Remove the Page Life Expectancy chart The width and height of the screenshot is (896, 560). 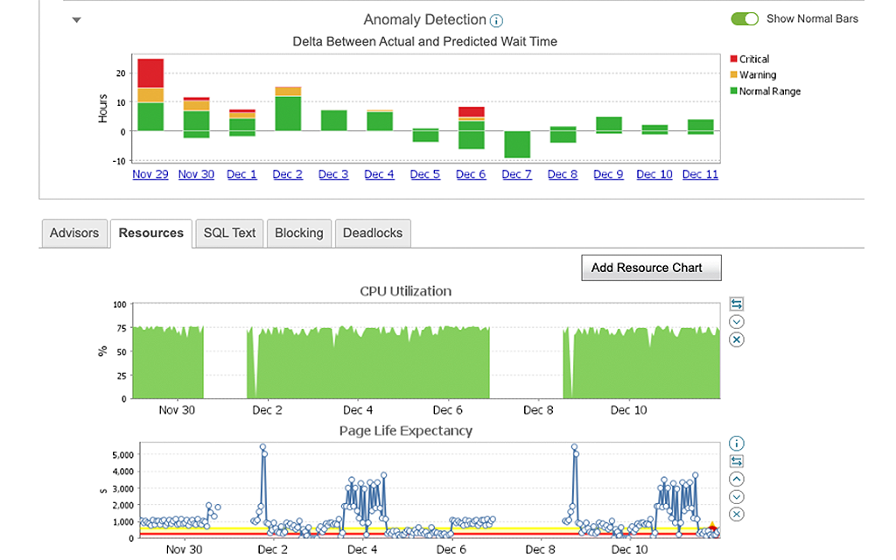[x=736, y=514]
